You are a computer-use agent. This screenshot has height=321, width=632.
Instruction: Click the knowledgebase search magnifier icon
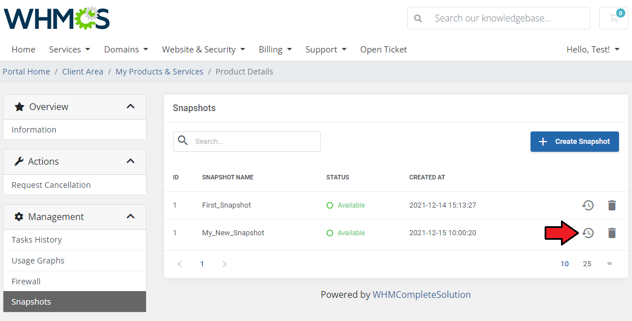tap(418, 18)
